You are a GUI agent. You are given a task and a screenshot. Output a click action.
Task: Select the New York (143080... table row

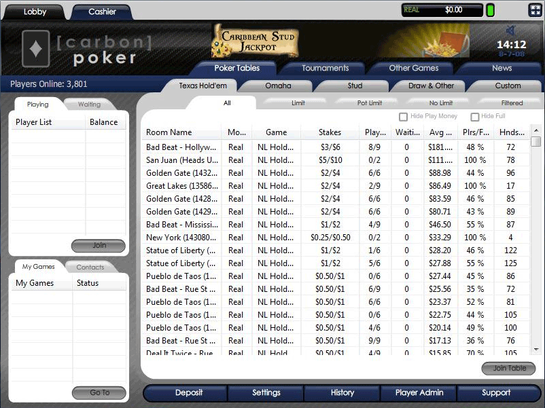pos(336,238)
